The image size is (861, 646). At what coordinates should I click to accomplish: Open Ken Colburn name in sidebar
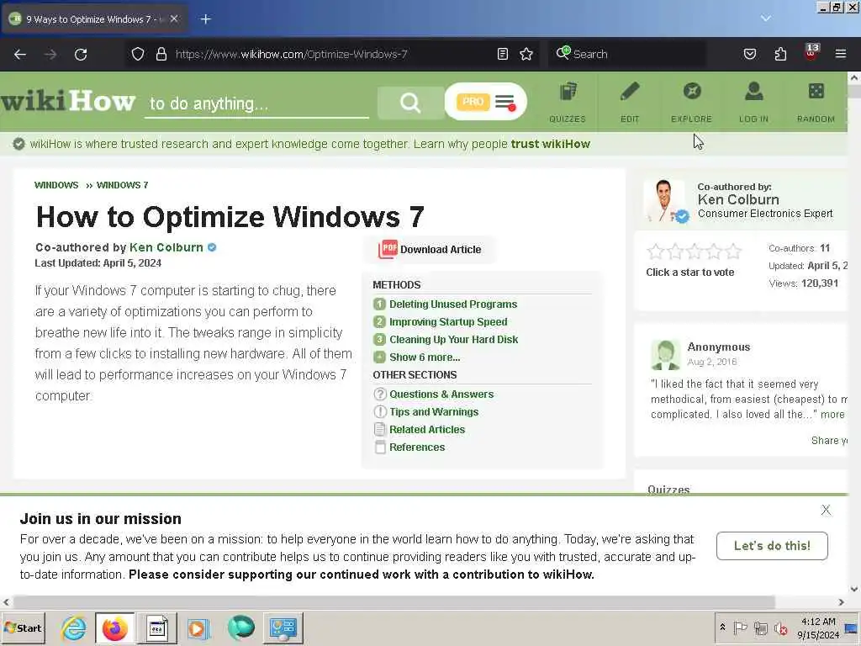coord(738,200)
